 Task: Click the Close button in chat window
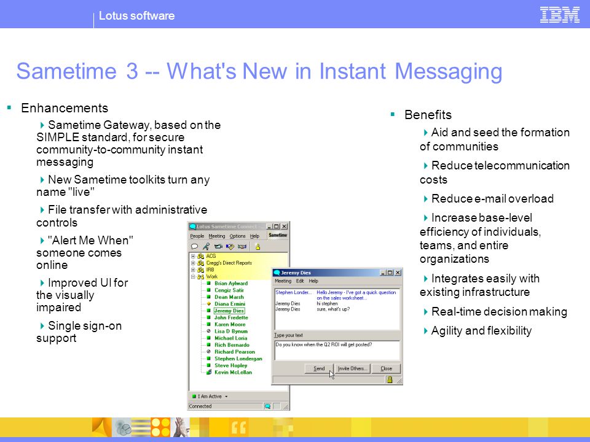(386, 369)
